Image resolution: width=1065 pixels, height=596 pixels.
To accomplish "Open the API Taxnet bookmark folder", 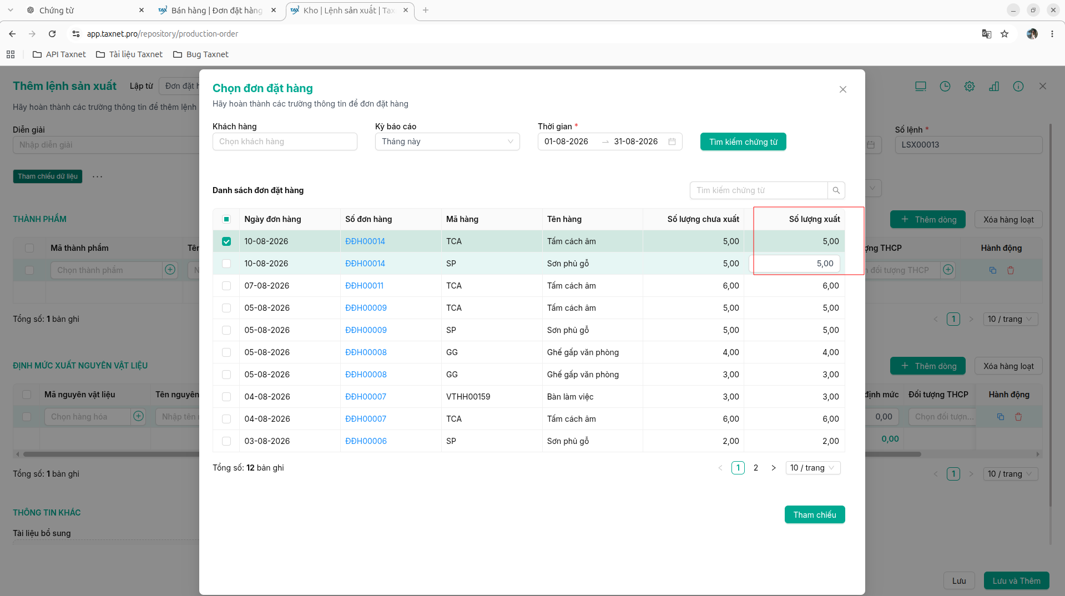I will coord(59,54).
